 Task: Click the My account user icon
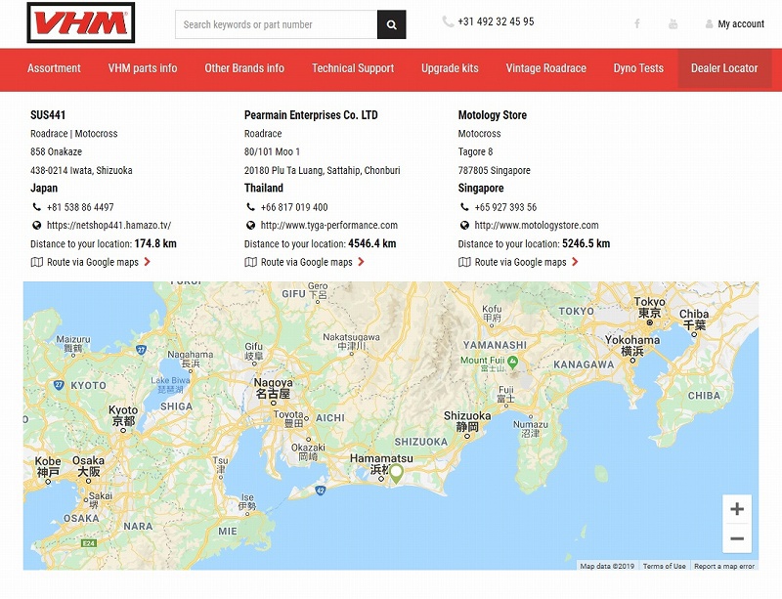[709, 23]
